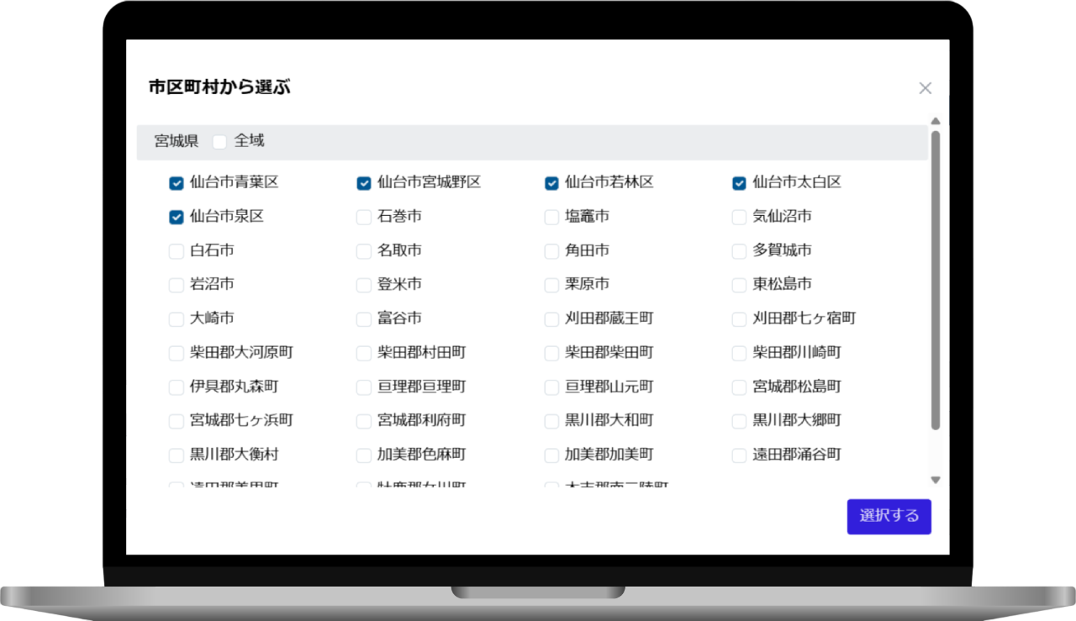The width and height of the screenshot is (1076, 621).
Task: Tick 刈田郡蔵王町 checkbox
Action: coord(551,319)
